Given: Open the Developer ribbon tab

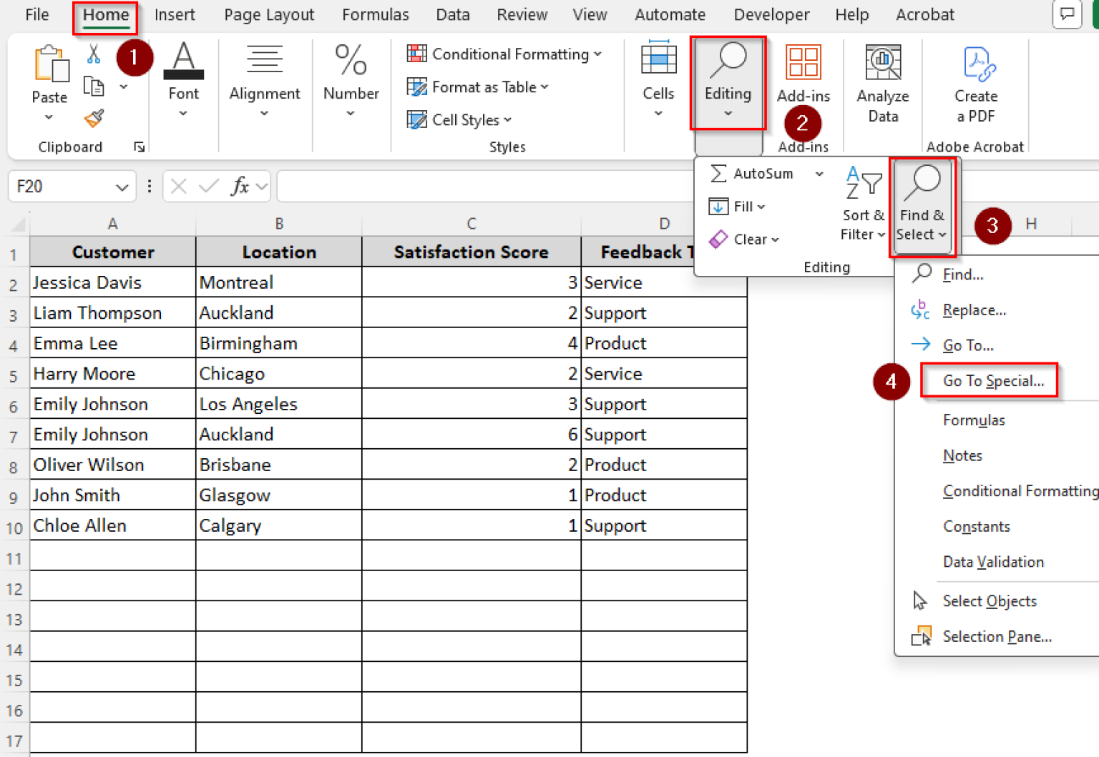Looking at the screenshot, I should pyautogui.click(x=771, y=14).
